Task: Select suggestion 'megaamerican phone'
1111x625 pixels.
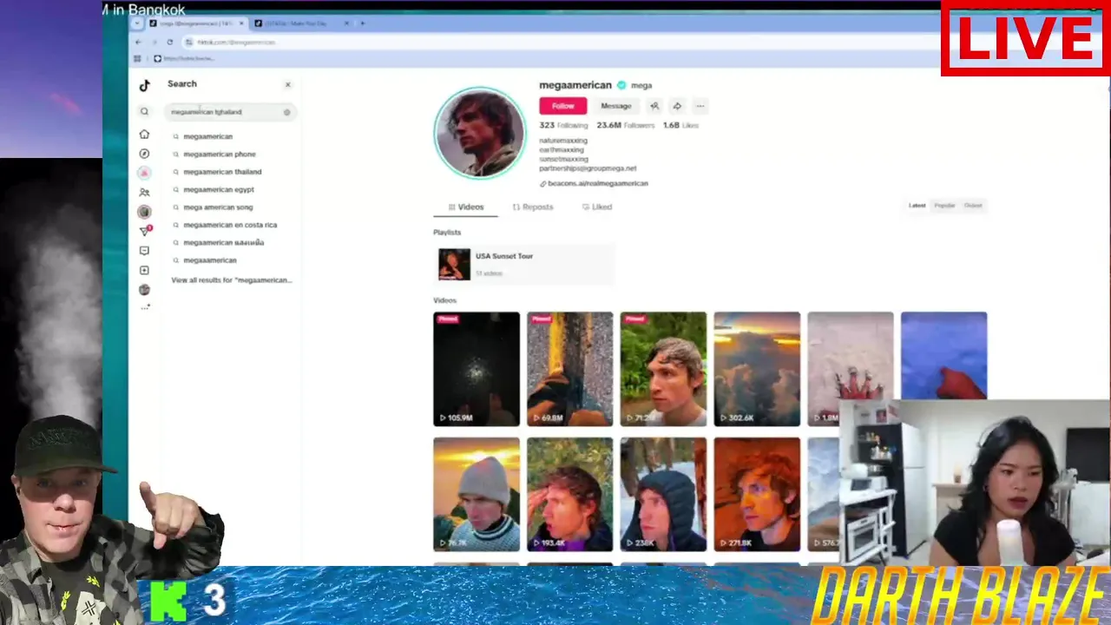Action: pos(220,154)
